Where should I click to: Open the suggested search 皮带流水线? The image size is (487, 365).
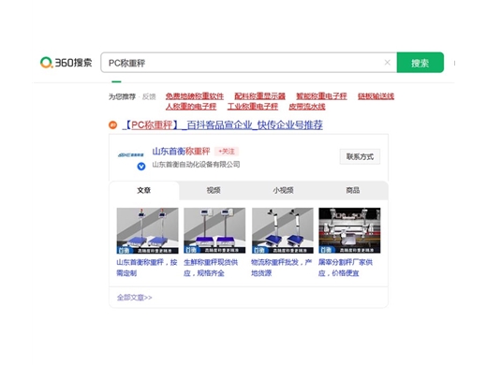(307, 107)
